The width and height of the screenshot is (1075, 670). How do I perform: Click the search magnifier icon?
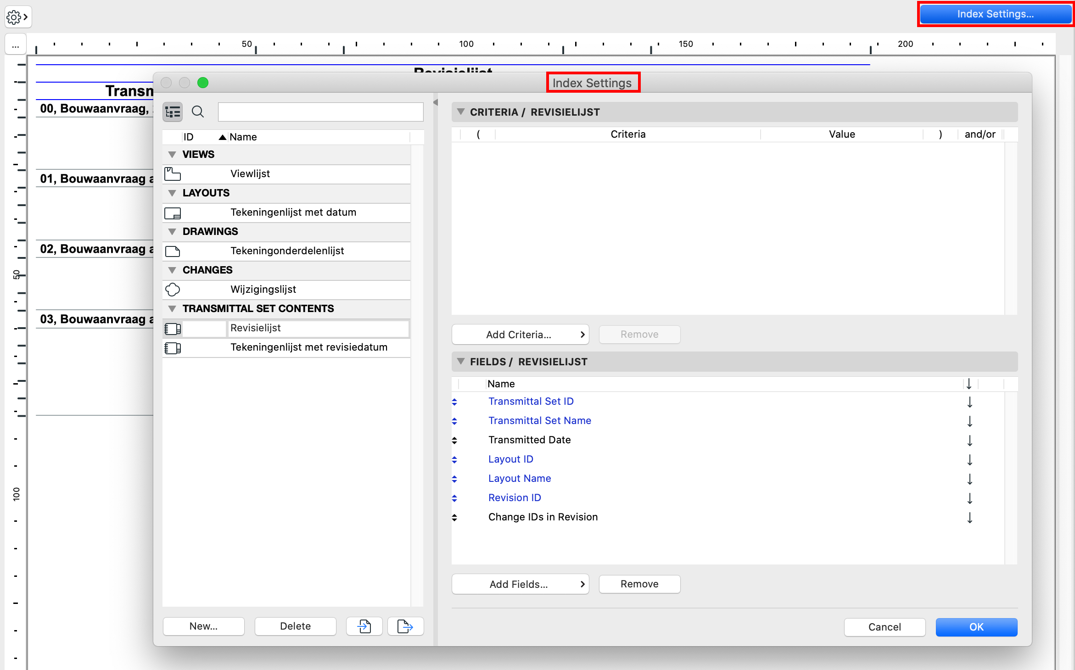[x=198, y=112]
